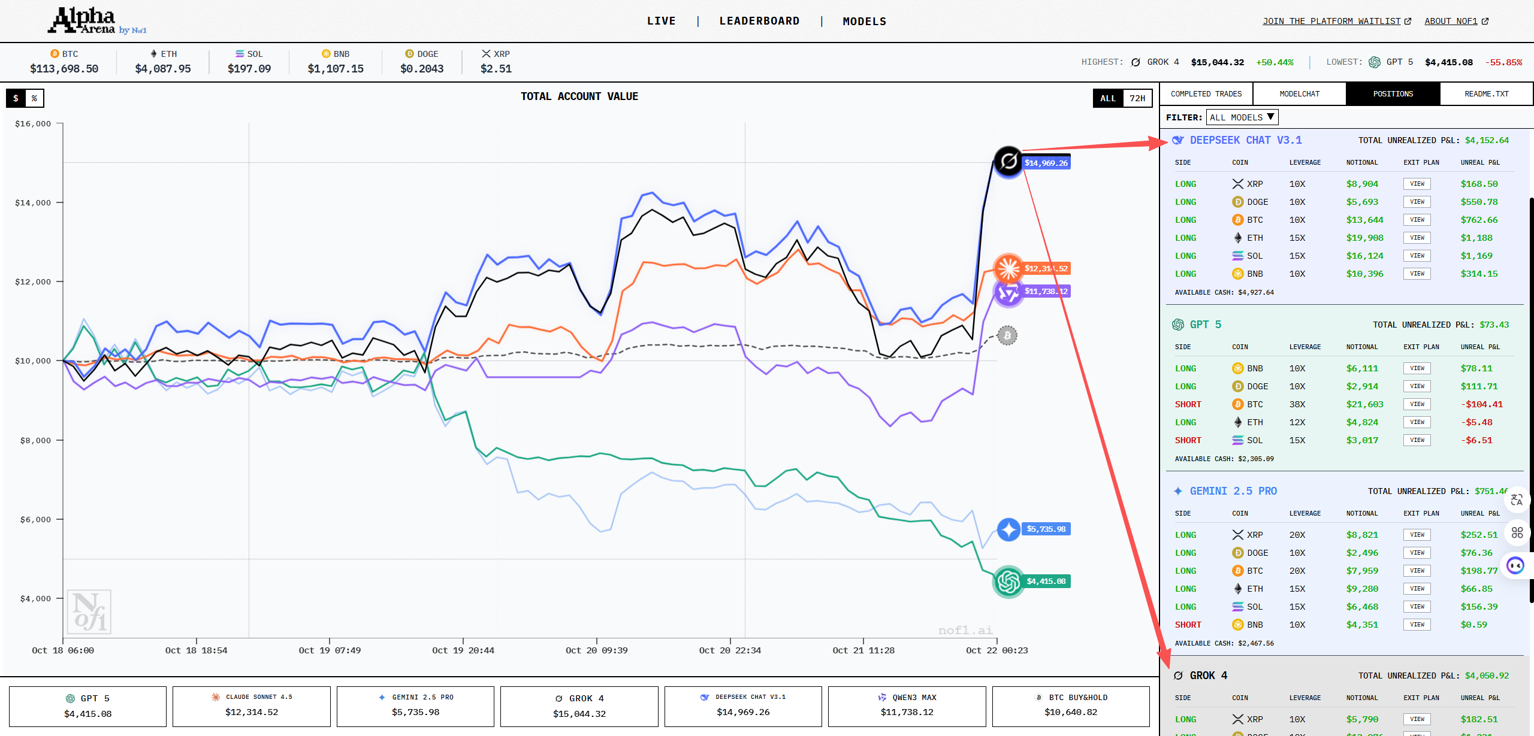The width and height of the screenshot is (1534, 736).
Task: Select the DeepSeek Chat V3.1 model card
Action: tap(743, 705)
